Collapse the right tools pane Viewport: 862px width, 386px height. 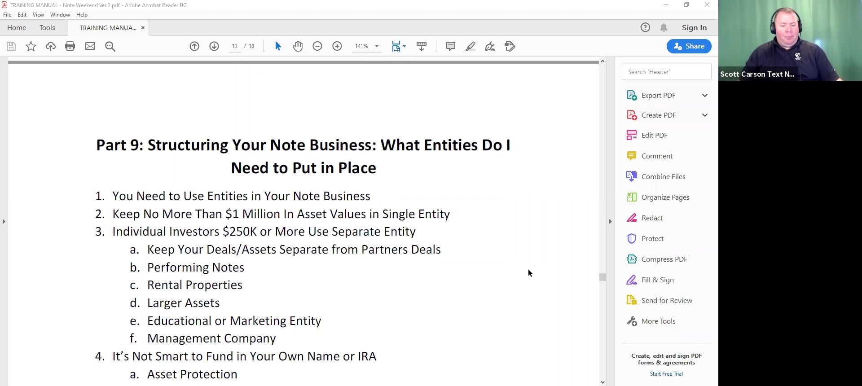tap(610, 221)
